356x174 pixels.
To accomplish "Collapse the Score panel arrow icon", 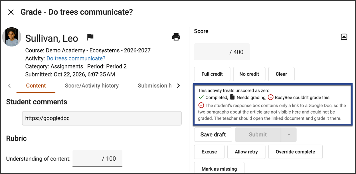I will click(344, 37).
